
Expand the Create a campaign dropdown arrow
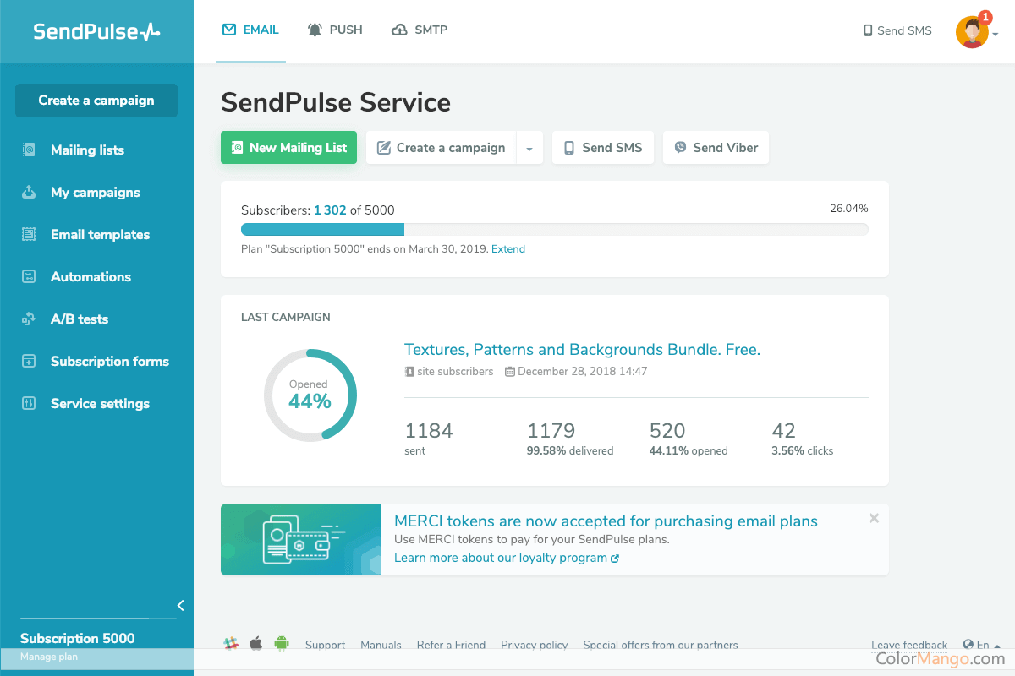coord(529,148)
